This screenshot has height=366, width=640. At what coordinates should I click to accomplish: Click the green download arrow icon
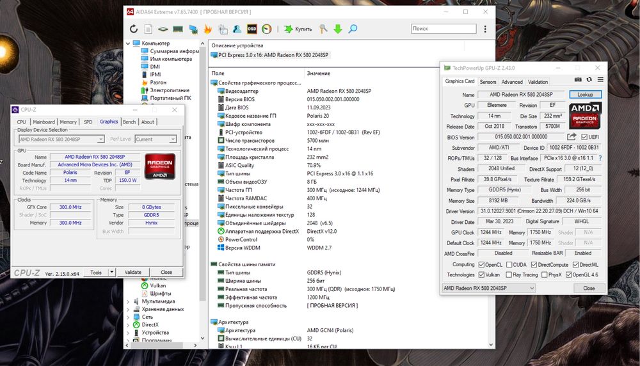click(x=338, y=29)
